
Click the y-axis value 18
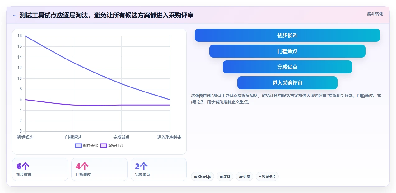point(20,36)
